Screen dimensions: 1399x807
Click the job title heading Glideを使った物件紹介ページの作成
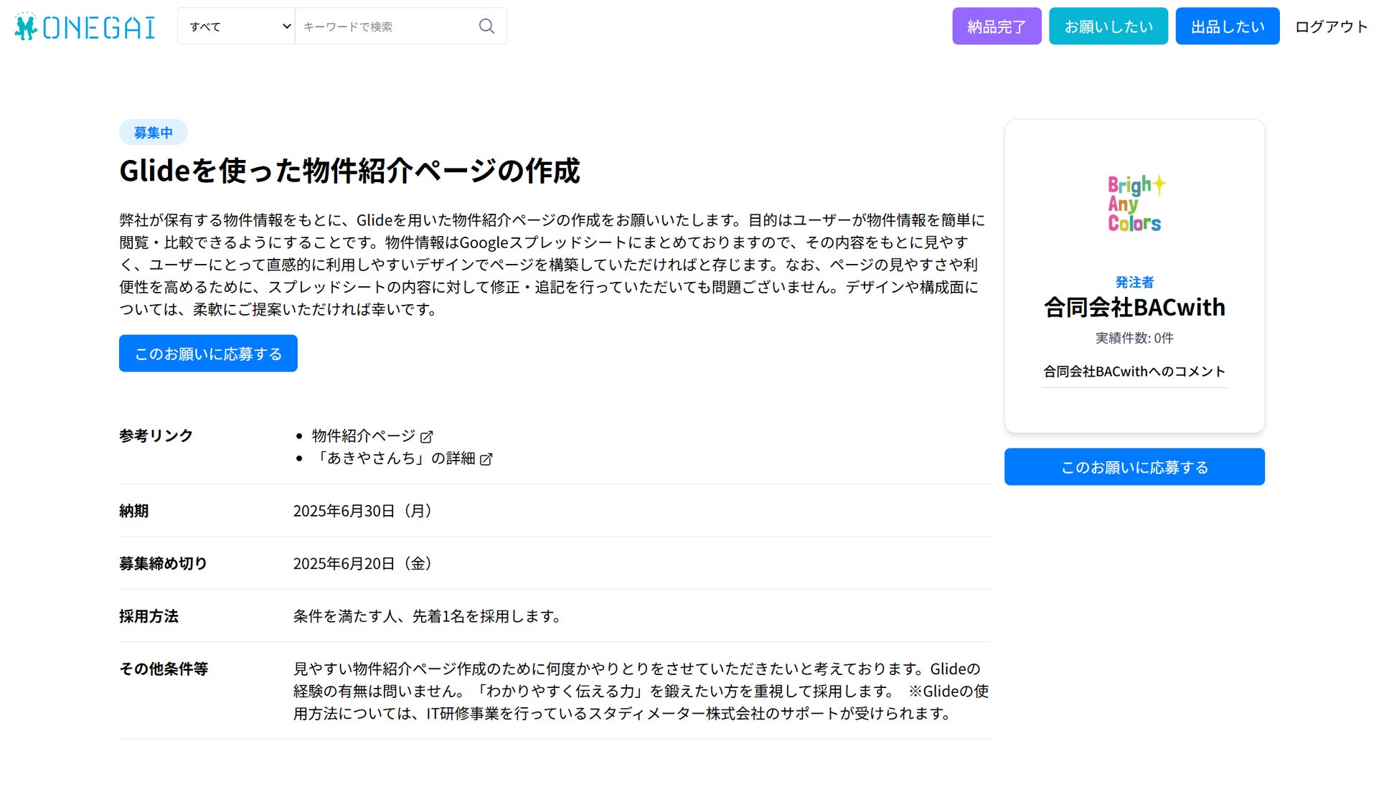349,171
